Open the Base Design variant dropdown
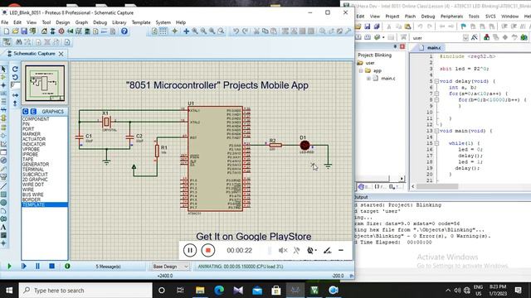The image size is (531, 298). pyautogui.click(x=170, y=267)
